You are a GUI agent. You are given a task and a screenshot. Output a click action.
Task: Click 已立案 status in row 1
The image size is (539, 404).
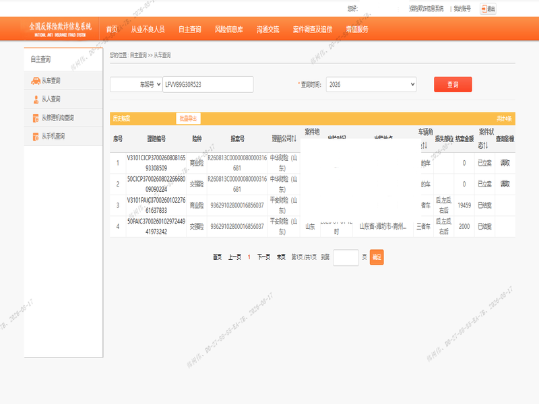pos(484,163)
